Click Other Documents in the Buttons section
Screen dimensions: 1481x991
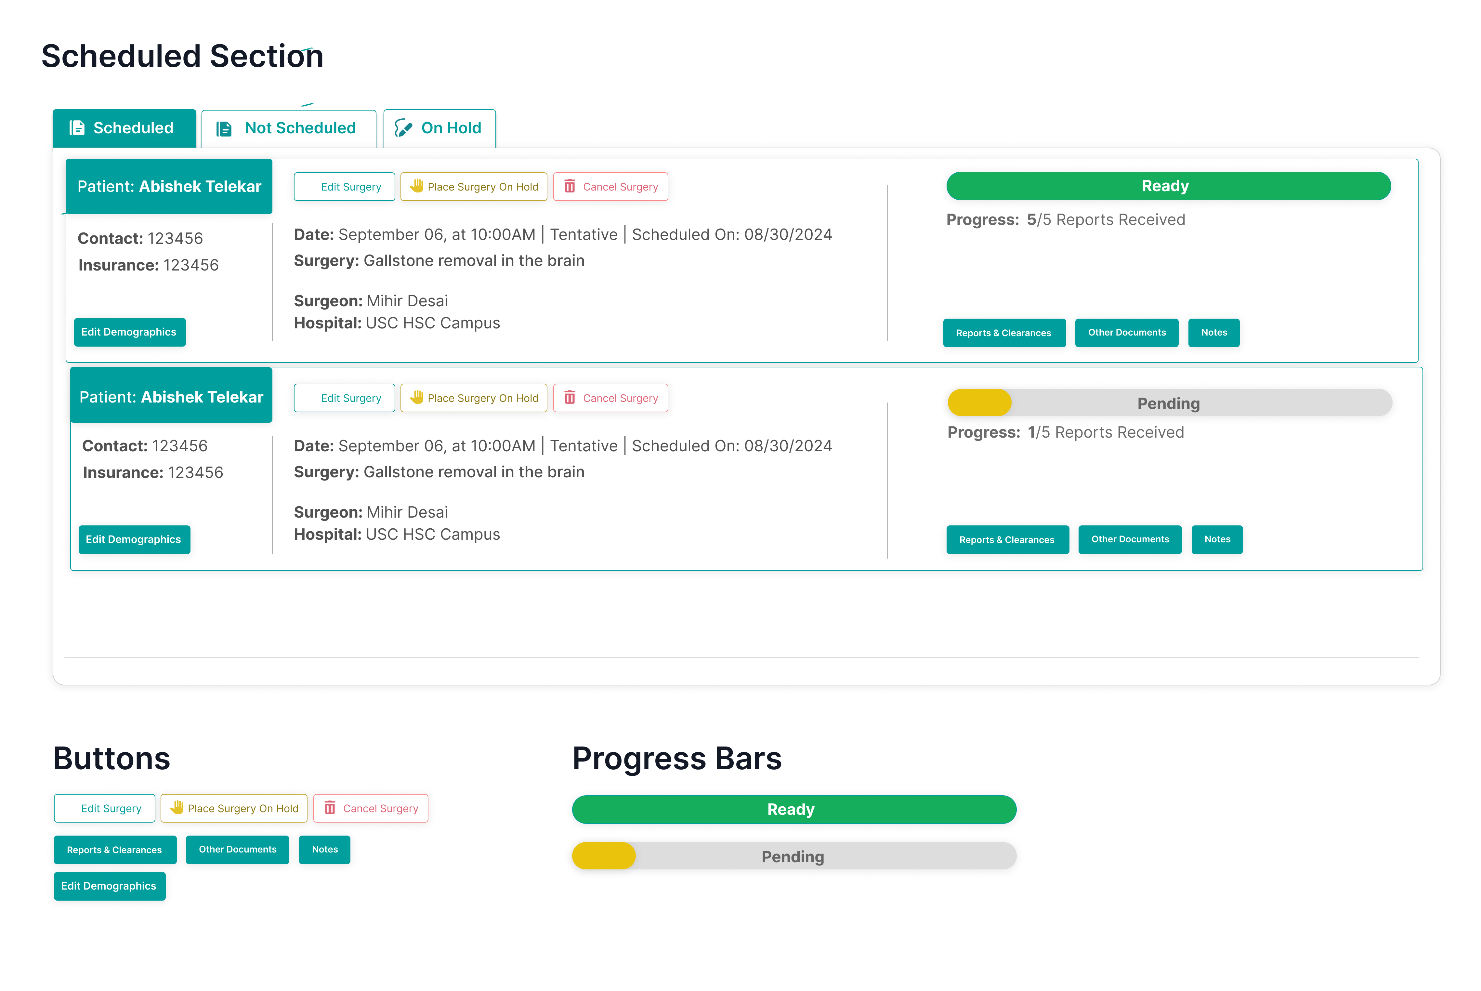click(x=238, y=850)
